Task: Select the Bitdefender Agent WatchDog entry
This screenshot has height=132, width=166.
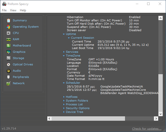Action: coord(129,93)
